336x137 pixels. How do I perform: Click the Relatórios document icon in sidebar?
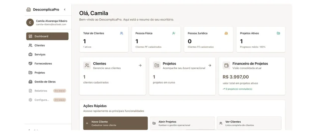tap(31, 91)
